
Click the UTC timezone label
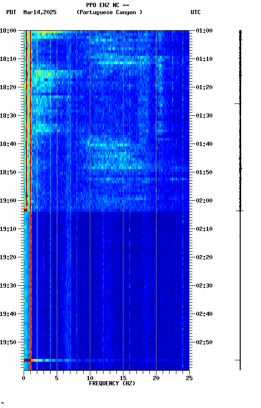[196, 12]
